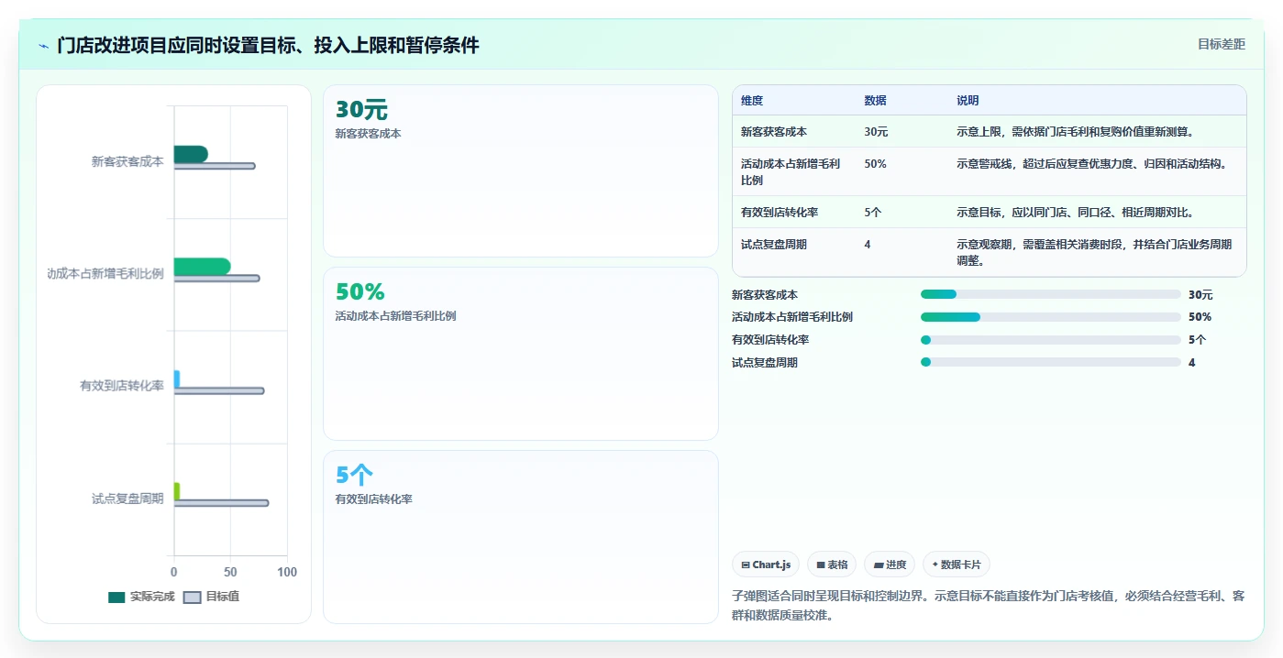1283x658 pixels.
Task: Click the 有效到店转化率 label in progress list
Action: click(770, 340)
